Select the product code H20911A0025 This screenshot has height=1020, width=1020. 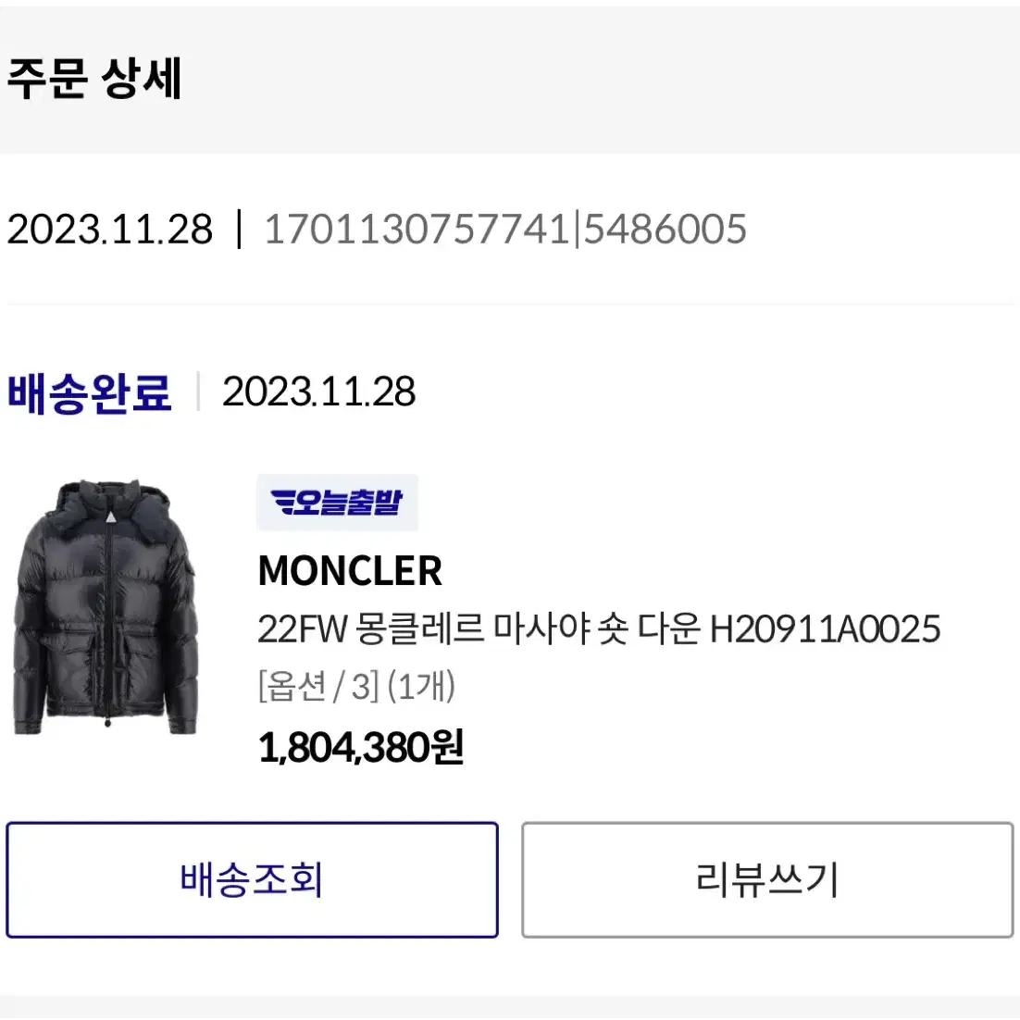[825, 629]
